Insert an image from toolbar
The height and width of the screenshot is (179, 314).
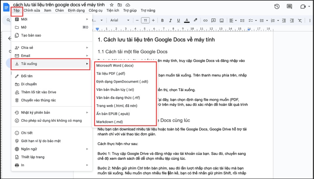click(221, 20)
